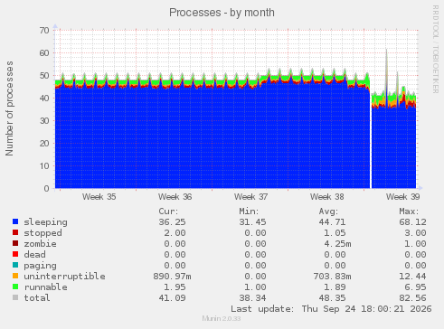
Task: Click the 'sleeping' legend label
Action: point(45,222)
